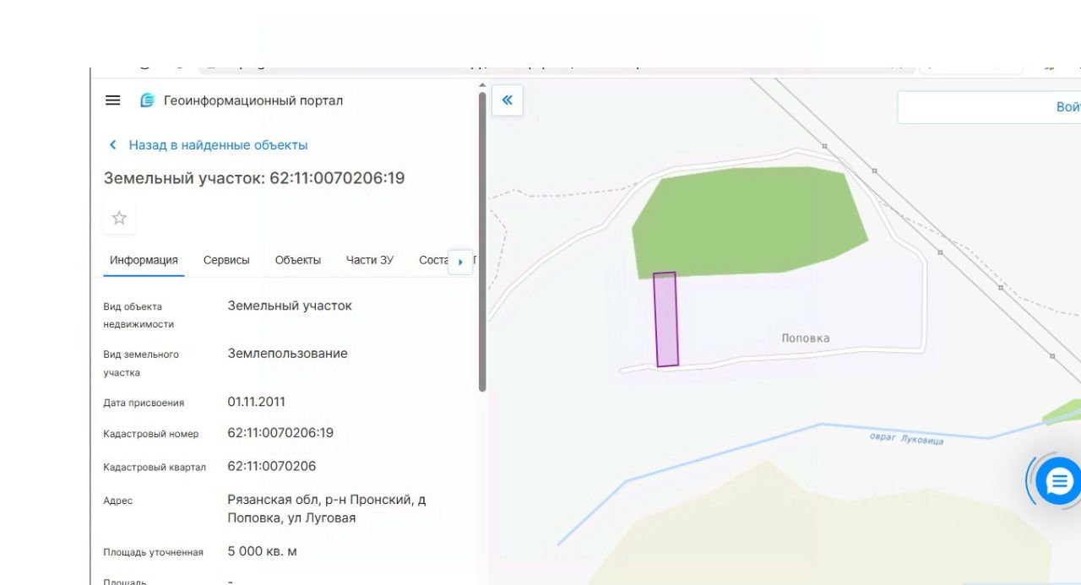1081x585 pixels.
Task: Select the Части ЗУ tab
Action: pyautogui.click(x=370, y=260)
